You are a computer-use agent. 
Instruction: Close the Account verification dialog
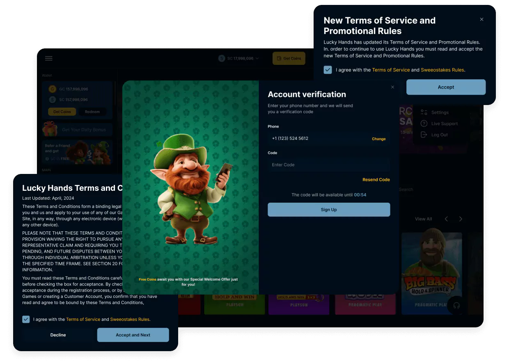[x=392, y=87]
